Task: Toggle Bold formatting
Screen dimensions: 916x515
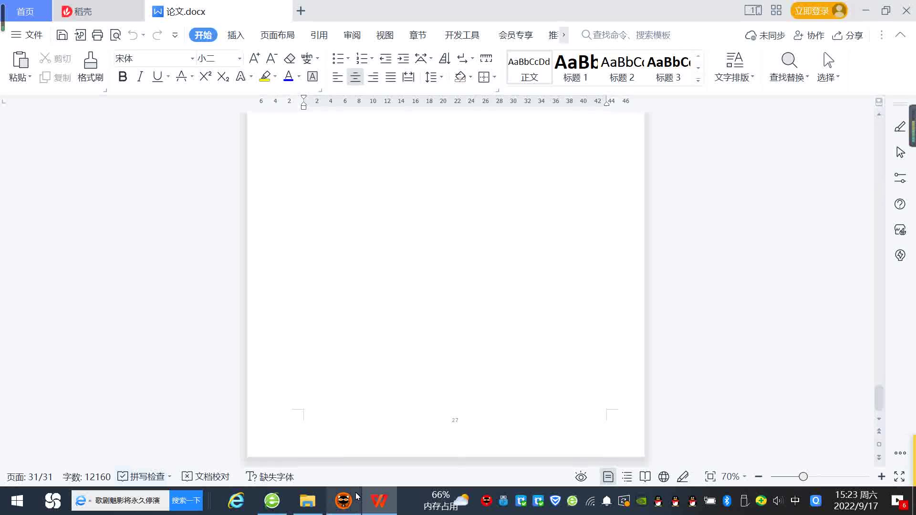Action: pyautogui.click(x=123, y=76)
